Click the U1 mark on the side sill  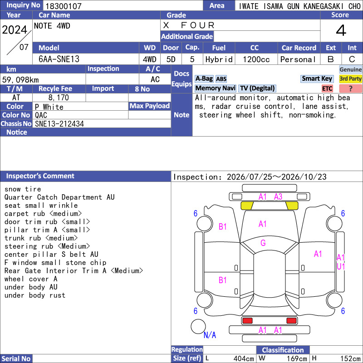coord(341,267)
